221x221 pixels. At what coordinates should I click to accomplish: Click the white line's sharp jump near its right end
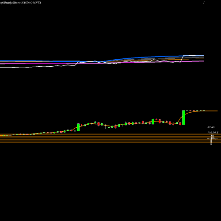(x=182, y=59)
